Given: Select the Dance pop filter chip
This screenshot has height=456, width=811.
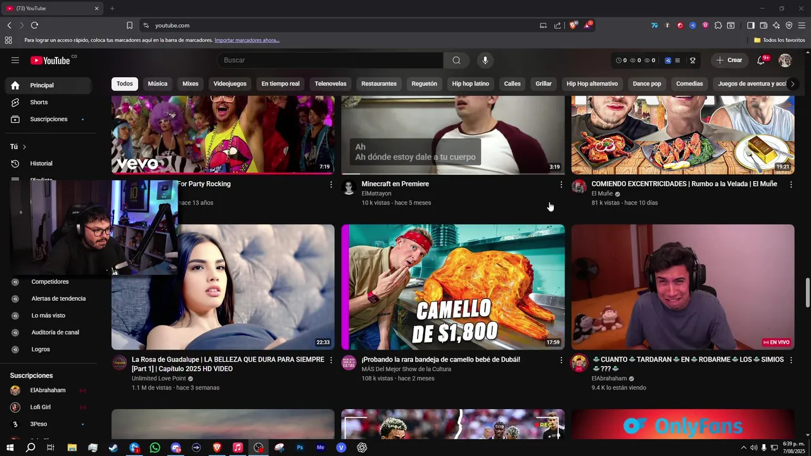Looking at the screenshot, I should pyautogui.click(x=647, y=84).
